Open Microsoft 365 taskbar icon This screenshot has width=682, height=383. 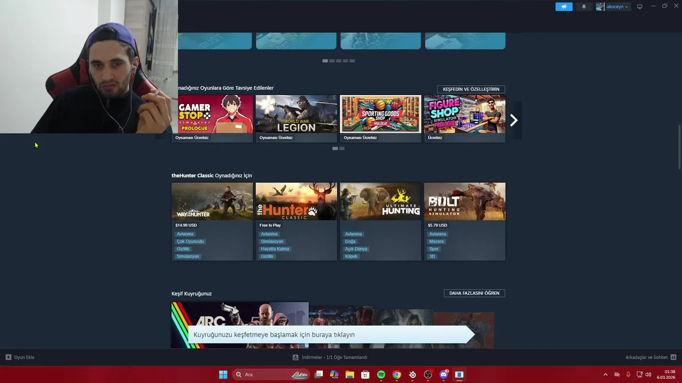click(334, 374)
